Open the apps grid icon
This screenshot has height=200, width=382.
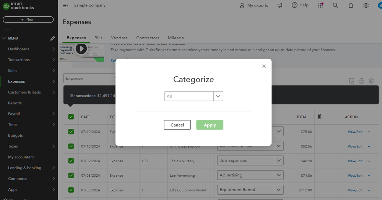(x=320, y=5)
